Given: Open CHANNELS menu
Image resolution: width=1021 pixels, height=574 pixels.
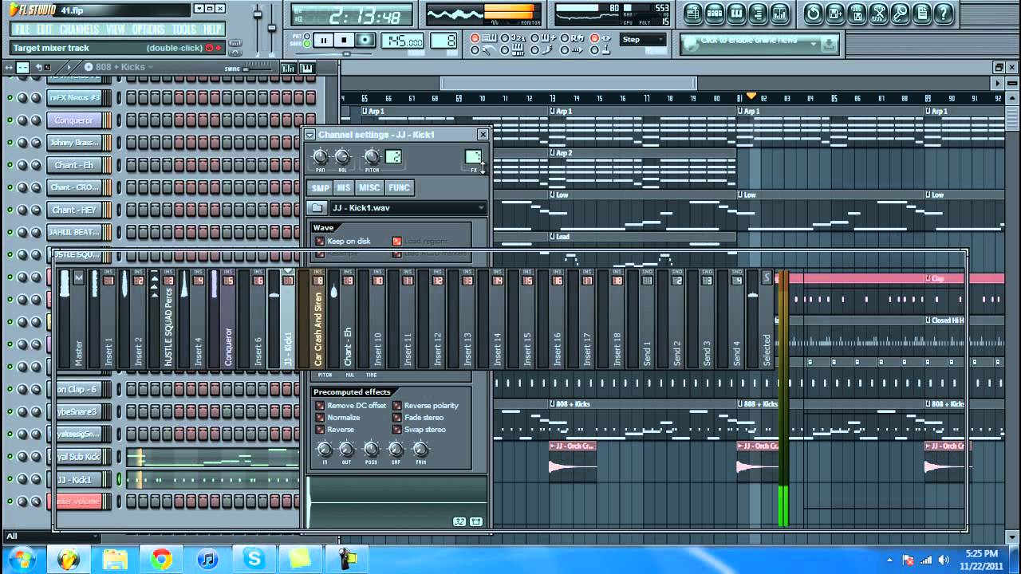Looking at the screenshot, I should [80, 29].
